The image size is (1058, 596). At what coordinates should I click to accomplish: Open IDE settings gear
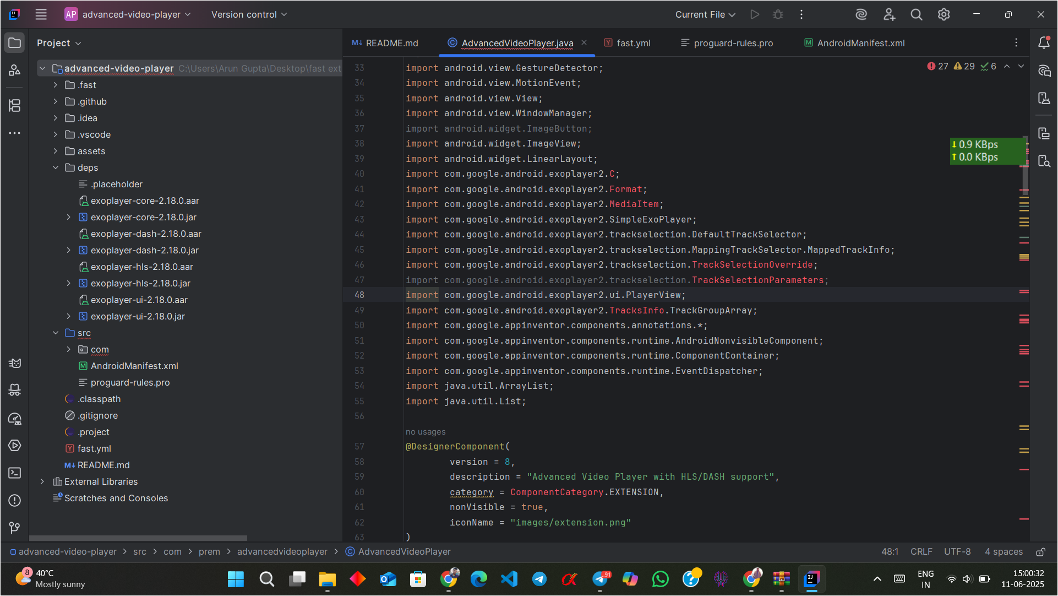click(944, 14)
